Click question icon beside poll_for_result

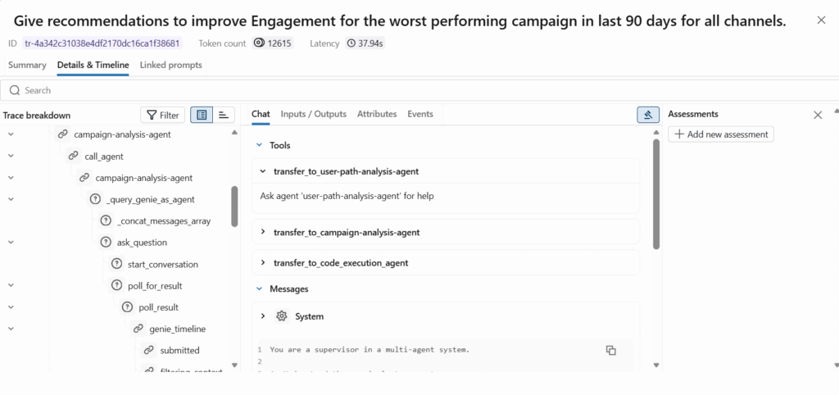116,286
